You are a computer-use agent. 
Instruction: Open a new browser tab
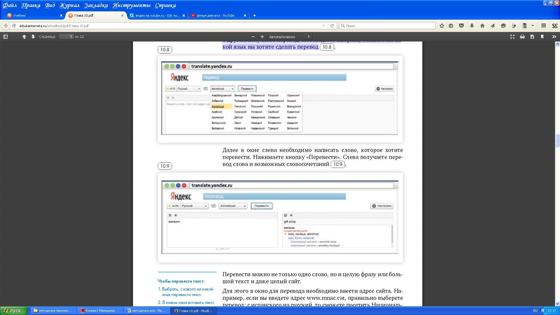coord(255,15)
